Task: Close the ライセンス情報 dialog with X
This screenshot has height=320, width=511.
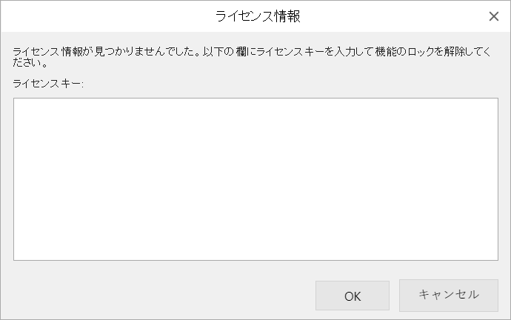Action: pyautogui.click(x=494, y=16)
